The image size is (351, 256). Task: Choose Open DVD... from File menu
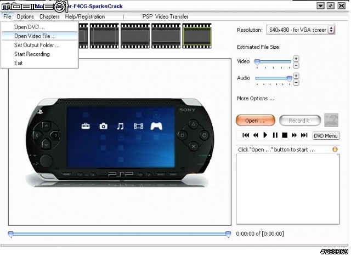point(39,27)
